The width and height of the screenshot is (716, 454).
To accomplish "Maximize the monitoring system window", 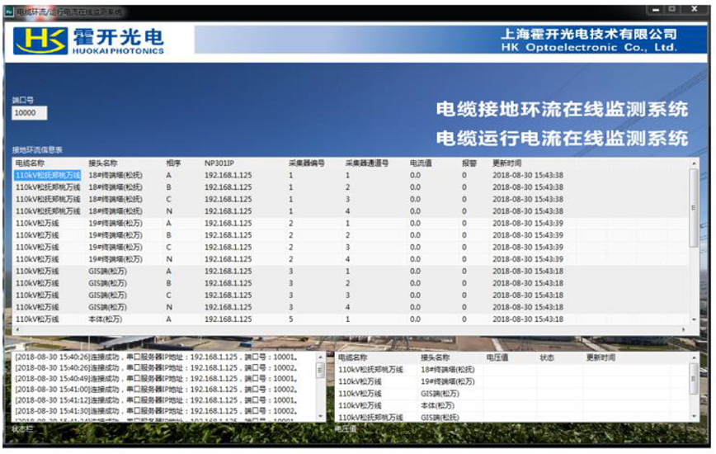I will pyautogui.click(x=672, y=10).
